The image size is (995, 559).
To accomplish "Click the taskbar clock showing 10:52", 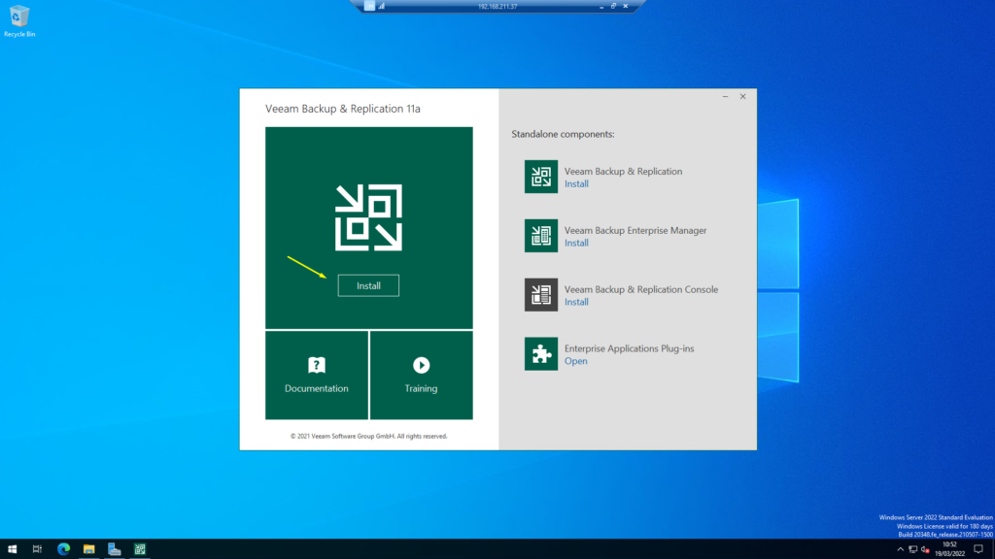I will pyautogui.click(x=949, y=549).
